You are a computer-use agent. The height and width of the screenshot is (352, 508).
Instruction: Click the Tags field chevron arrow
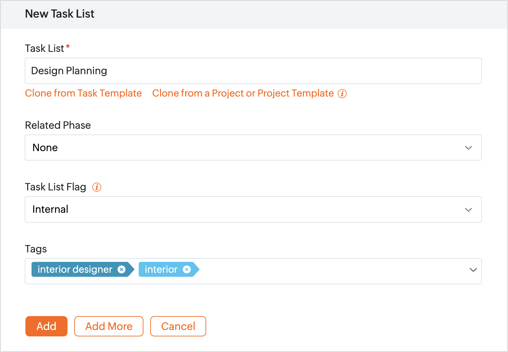point(473,270)
